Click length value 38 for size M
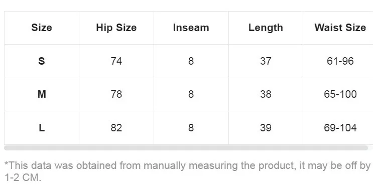The height and width of the screenshot is (187, 373). click(x=266, y=94)
